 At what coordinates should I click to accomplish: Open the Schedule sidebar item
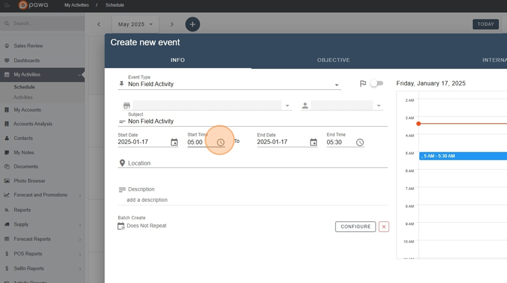[24, 87]
